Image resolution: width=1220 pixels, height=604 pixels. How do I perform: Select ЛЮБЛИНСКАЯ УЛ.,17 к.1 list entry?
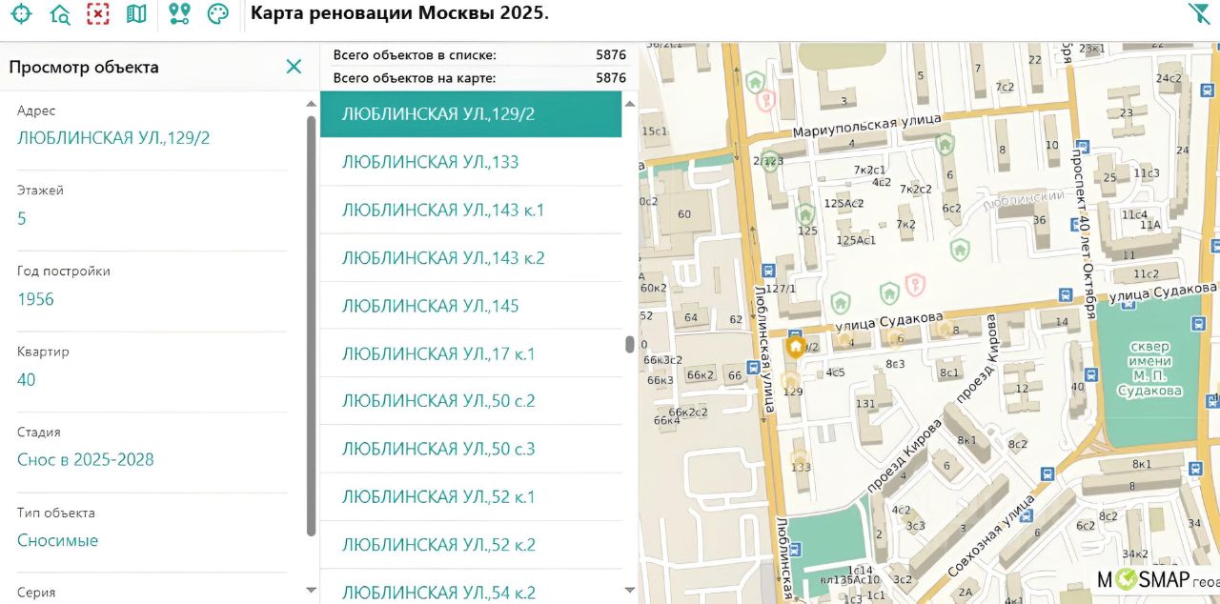pos(471,353)
